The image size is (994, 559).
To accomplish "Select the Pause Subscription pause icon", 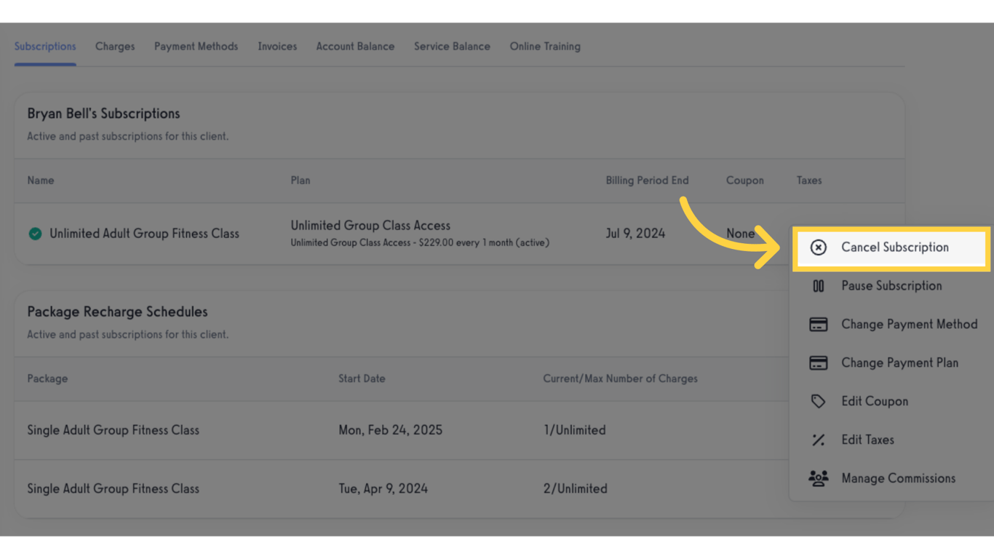I will tap(819, 285).
